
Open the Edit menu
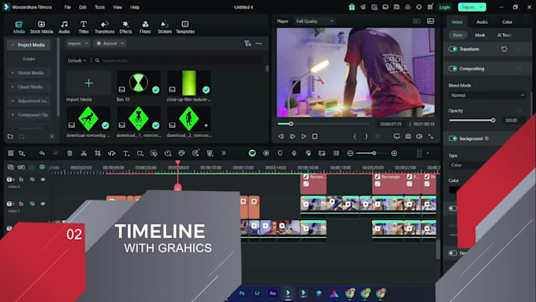[83, 7]
